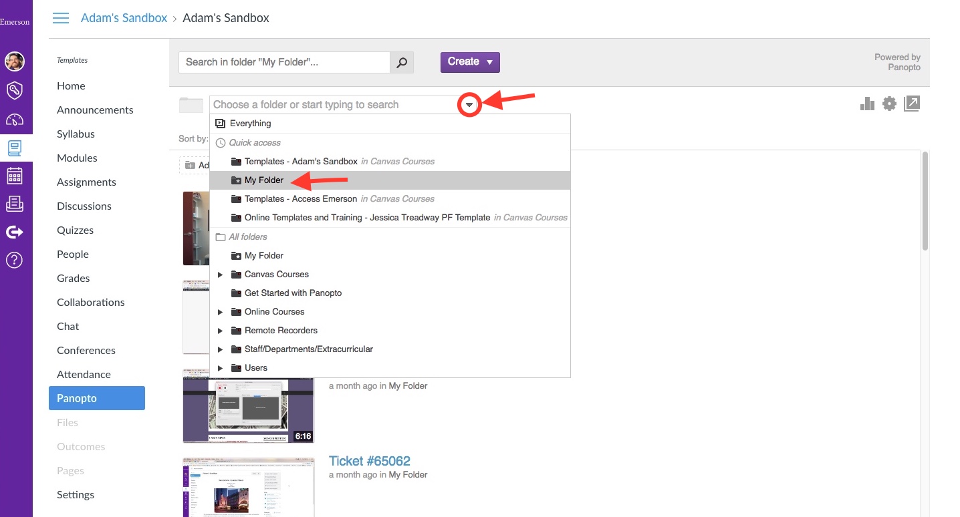Select Templates - Access Emerson folder
The image size is (960, 517).
390,199
